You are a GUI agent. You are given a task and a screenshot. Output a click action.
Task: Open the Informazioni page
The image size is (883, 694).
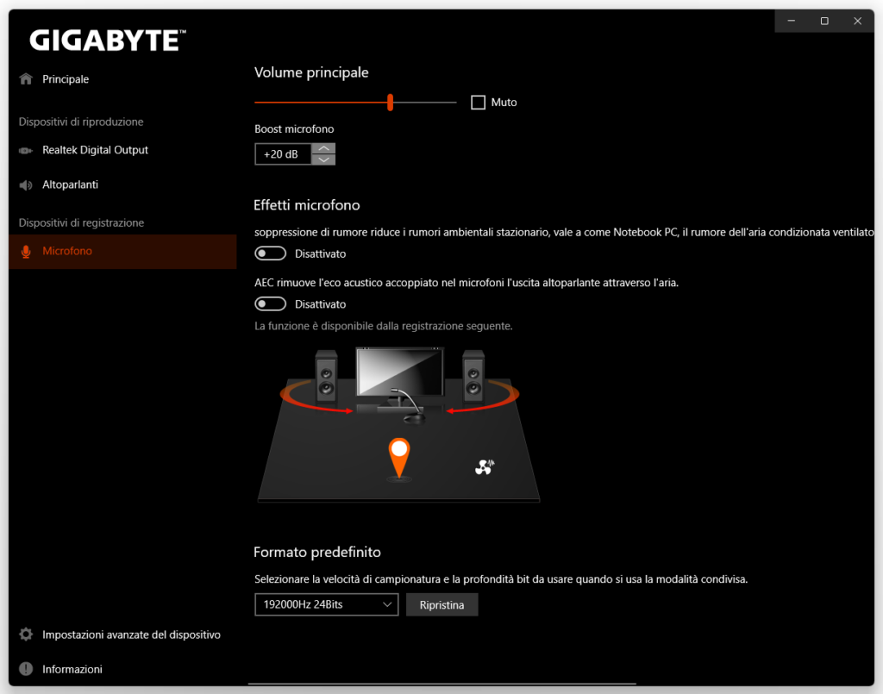coord(122,669)
